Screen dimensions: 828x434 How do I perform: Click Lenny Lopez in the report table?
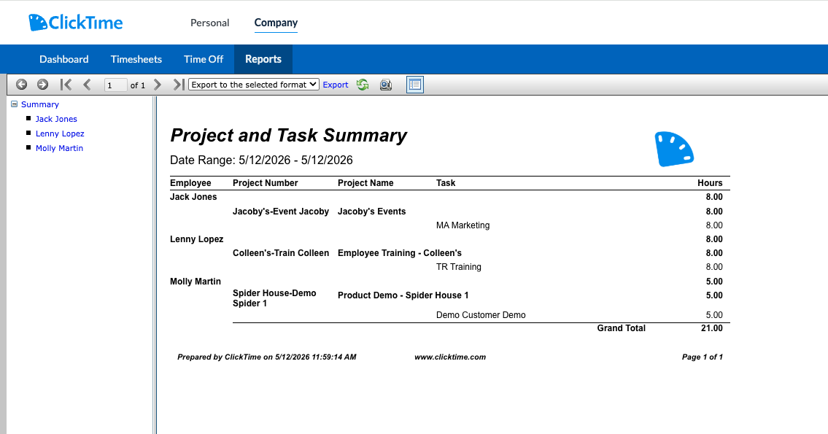click(x=196, y=239)
